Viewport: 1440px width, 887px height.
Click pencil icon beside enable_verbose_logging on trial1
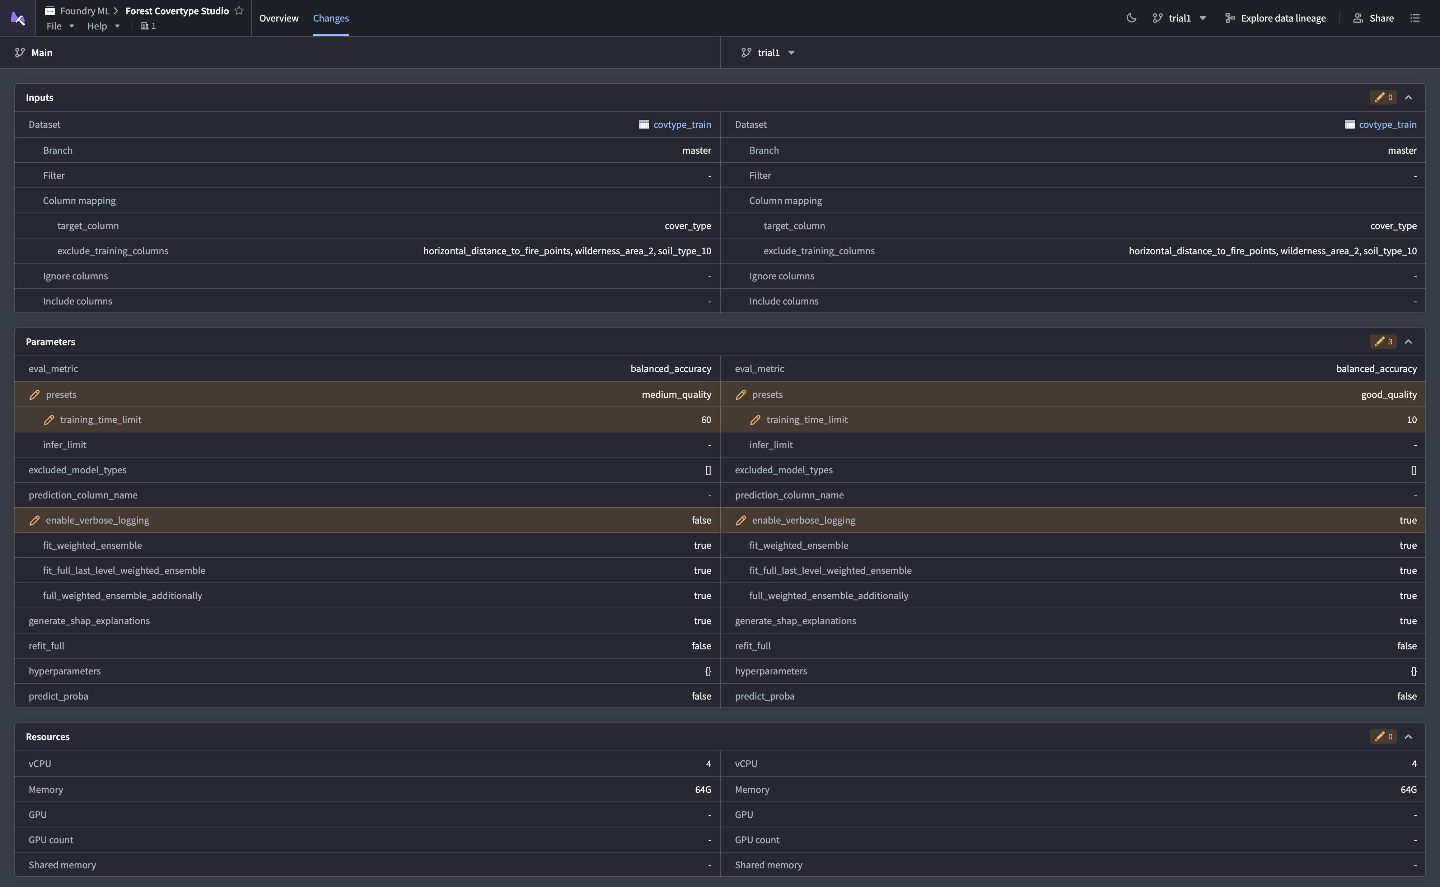point(741,520)
